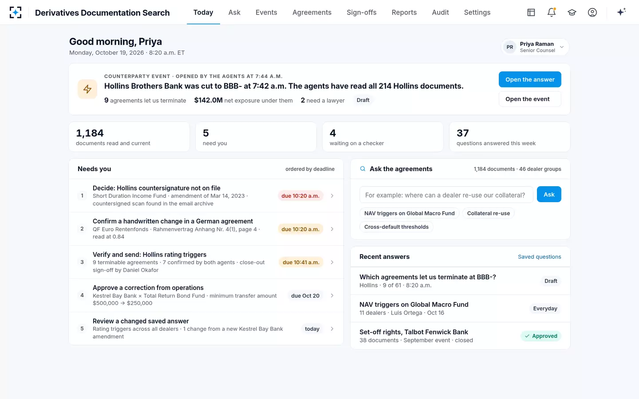Open the Saved questions link
This screenshot has height=399, width=639.
point(540,257)
